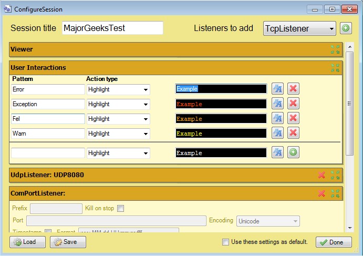Remove the UdpListener UDP8080 section
This screenshot has width=363, height=256.
(x=321, y=175)
